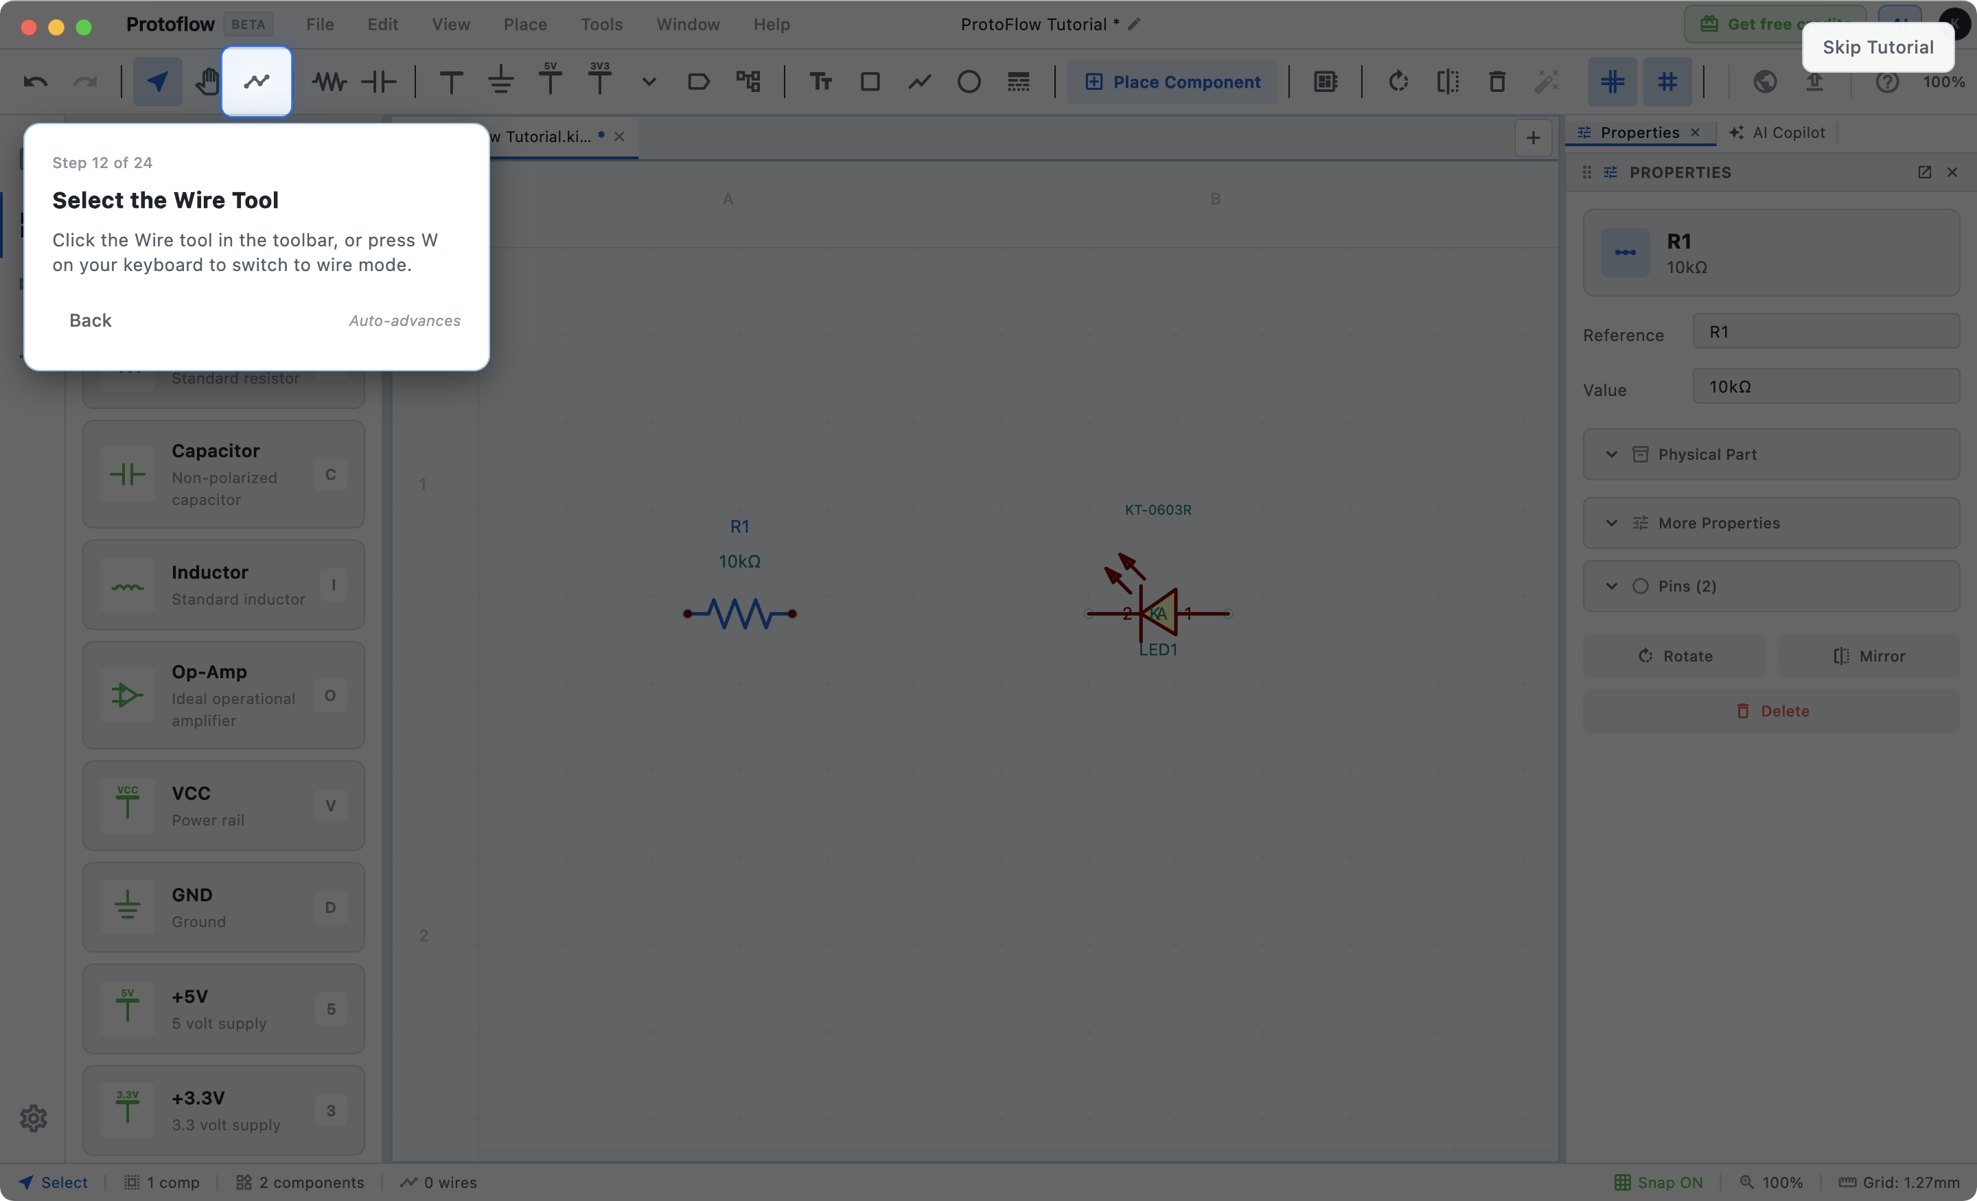Viewport: 1977px width, 1201px height.
Task: Toggle Snap ON in status bar
Action: 1658,1182
